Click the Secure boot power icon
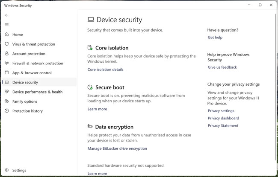278x177 pixels. coord(90,87)
